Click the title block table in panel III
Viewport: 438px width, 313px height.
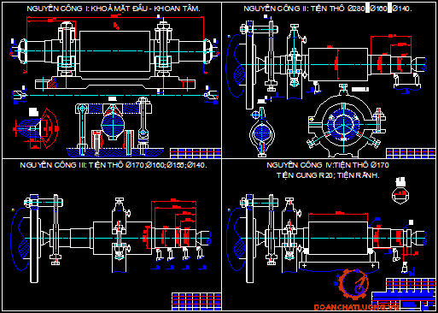pyautogui.click(x=196, y=301)
